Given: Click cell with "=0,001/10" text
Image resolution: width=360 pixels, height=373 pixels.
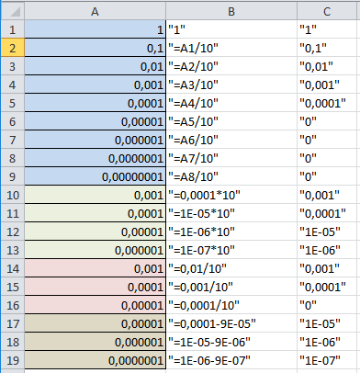Looking at the screenshot, I should (x=231, y=287).
